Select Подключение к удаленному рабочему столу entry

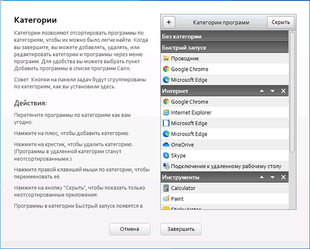226,166
